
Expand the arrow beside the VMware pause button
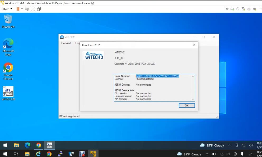(x=22, y=9)
